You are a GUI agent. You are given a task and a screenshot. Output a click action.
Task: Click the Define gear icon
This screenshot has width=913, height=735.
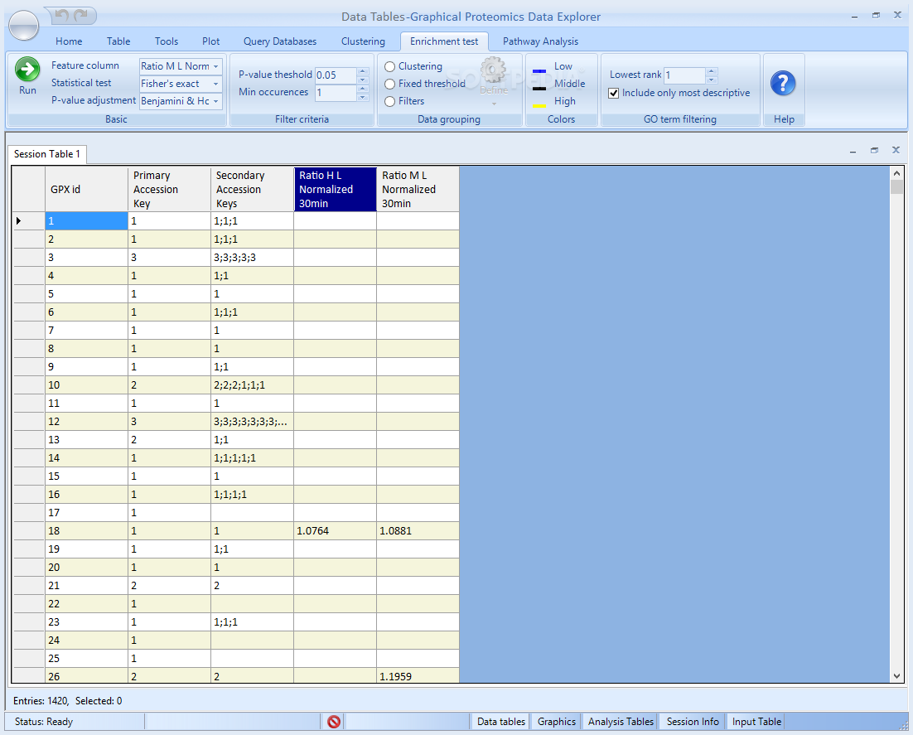coord(494,70)
